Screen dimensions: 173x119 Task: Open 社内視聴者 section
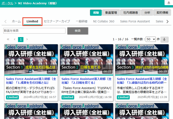point(131,13)
